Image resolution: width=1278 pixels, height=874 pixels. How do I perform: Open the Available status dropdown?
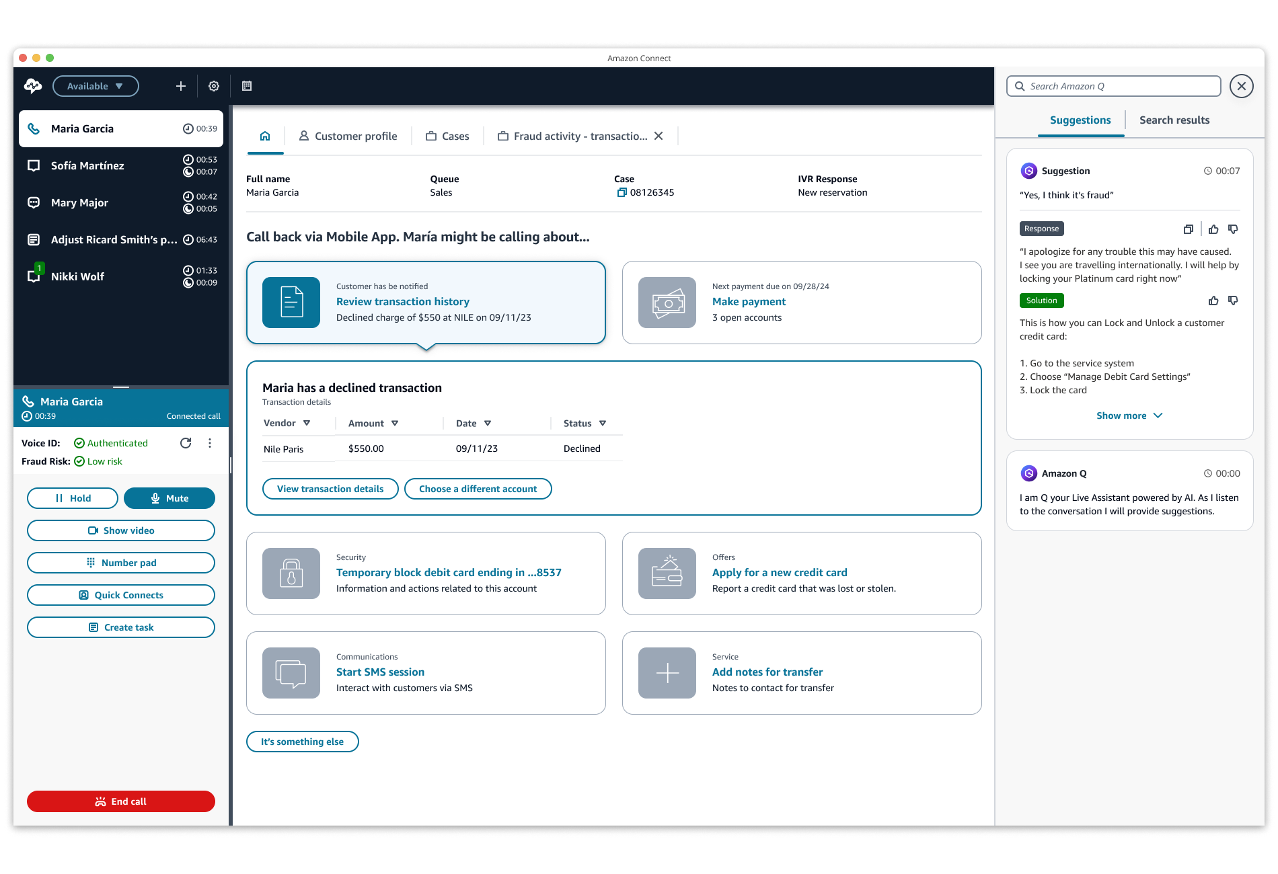[x=96, y=86]
